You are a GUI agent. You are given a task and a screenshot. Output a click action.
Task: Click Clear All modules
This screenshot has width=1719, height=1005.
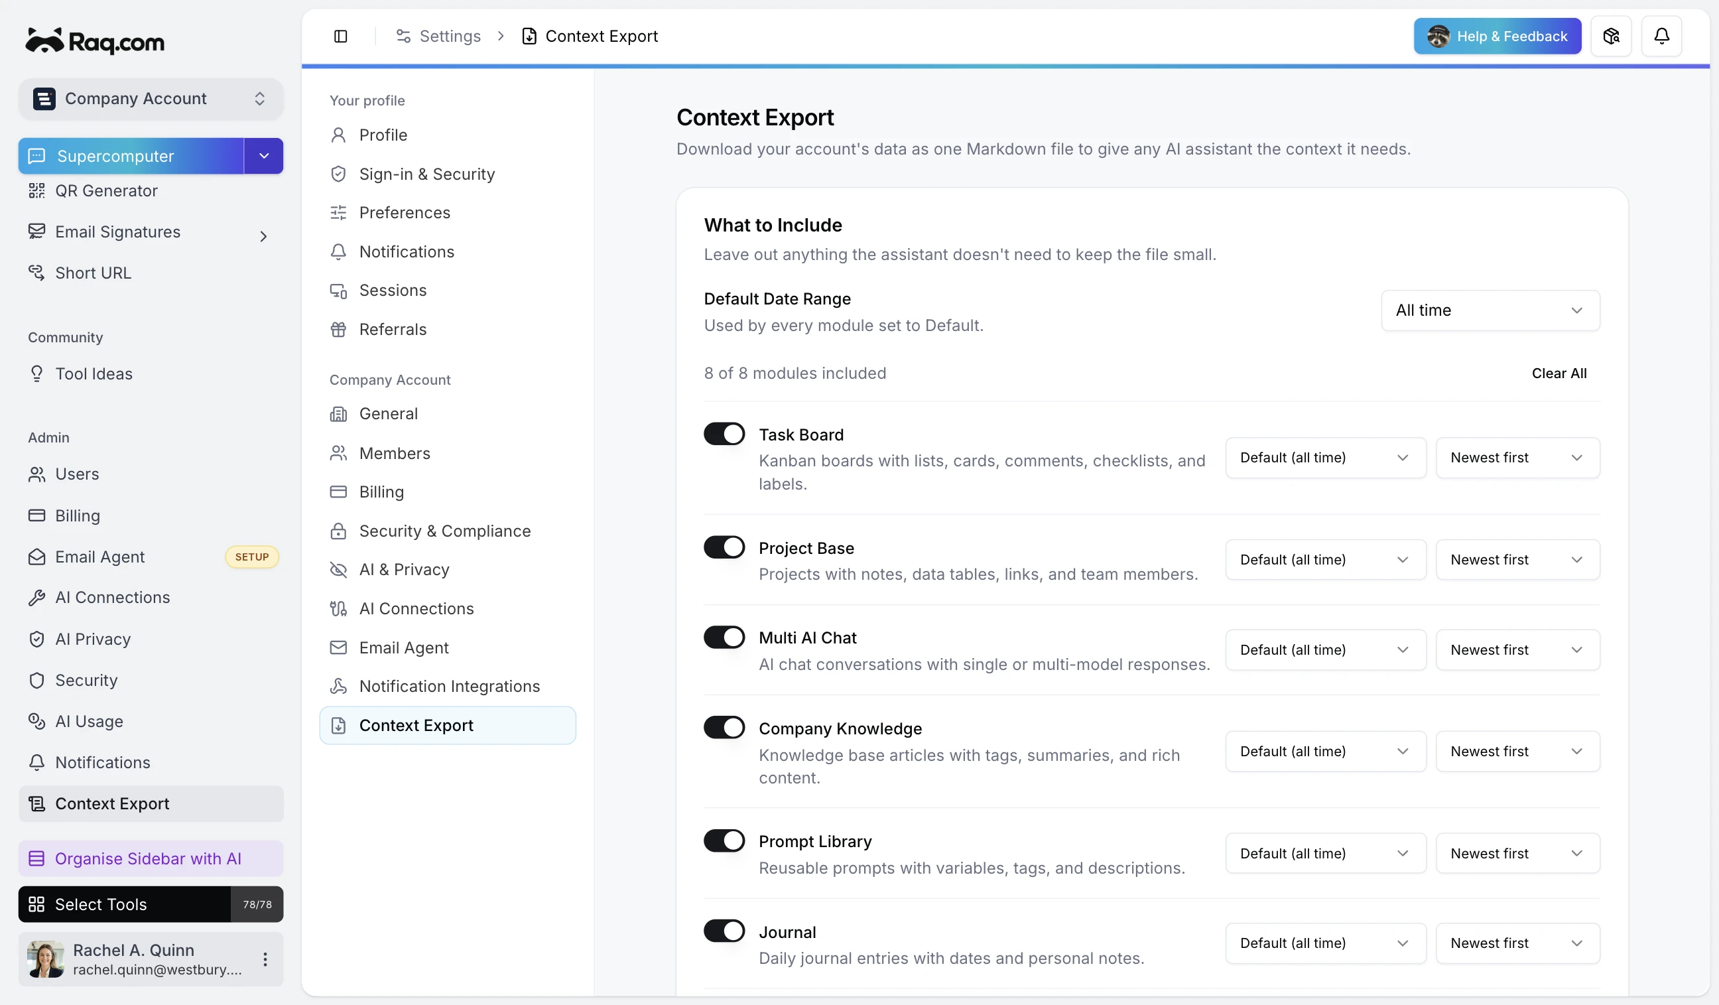(x=1559, y=373)
